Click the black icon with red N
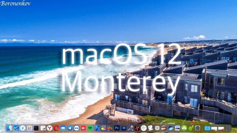The image size is (237, 133). [137, 128]
